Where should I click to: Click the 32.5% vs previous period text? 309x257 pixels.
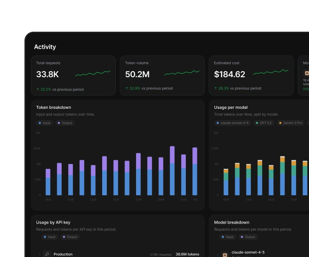pos(62,90)
